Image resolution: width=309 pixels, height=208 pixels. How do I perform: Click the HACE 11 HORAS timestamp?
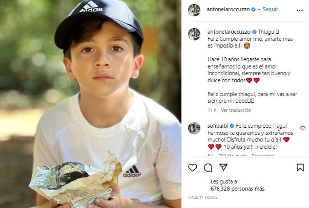point(203,197)
